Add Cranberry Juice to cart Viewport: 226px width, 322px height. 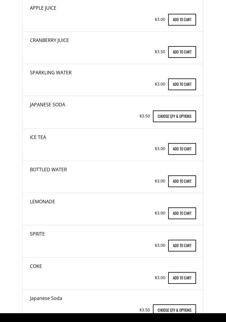[182, 52]
